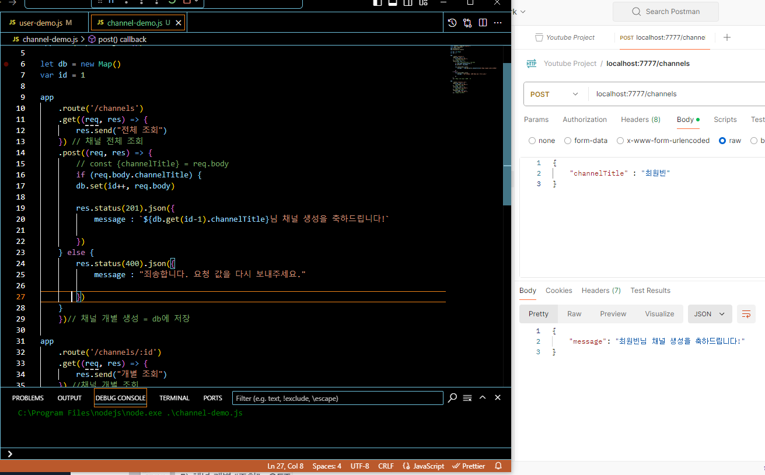Open the Authorization request tab
765x475 pixels.
coord(585,120)
